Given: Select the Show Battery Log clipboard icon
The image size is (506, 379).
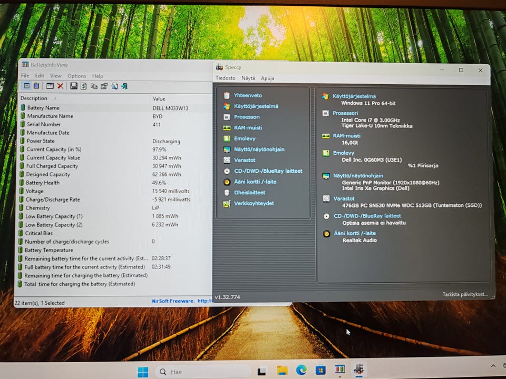Looking at the screenshot, I should [36, 86].
